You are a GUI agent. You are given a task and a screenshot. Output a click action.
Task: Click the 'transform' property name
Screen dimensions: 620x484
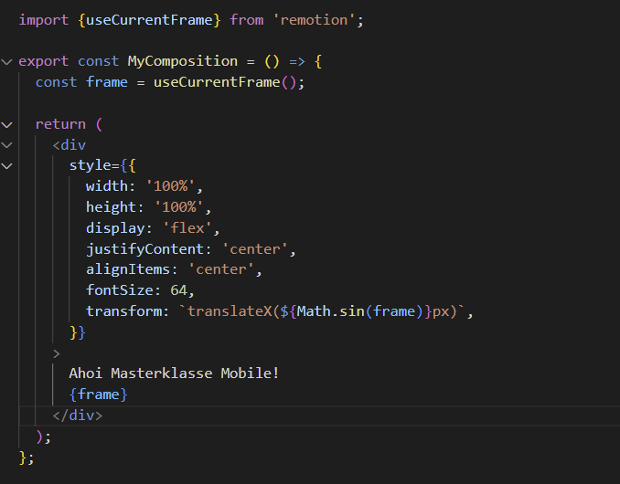coord(123,311)
